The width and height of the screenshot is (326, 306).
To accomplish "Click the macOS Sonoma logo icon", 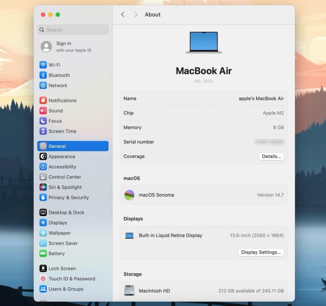I will [x=129, y=195].
